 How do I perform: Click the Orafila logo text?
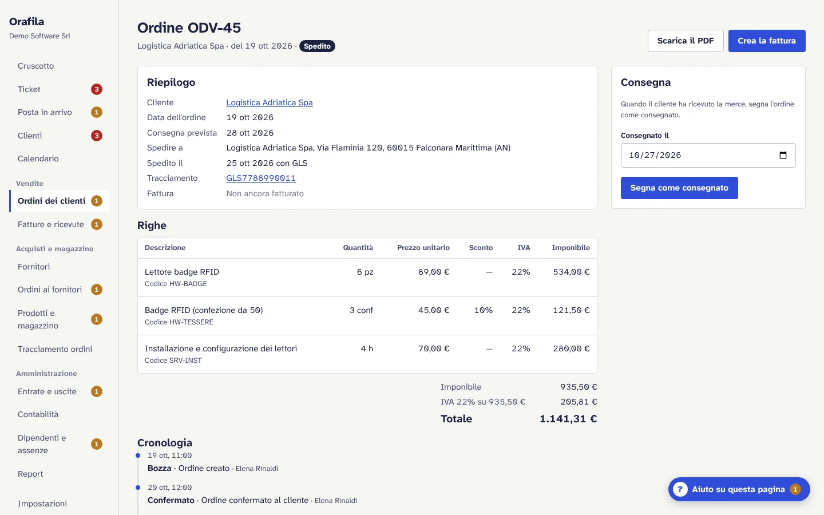pos(26,21)
